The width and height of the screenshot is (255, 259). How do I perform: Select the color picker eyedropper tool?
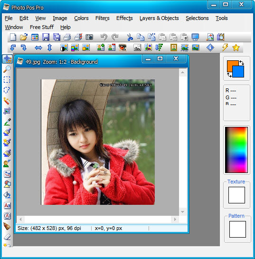tap(8, 122)
